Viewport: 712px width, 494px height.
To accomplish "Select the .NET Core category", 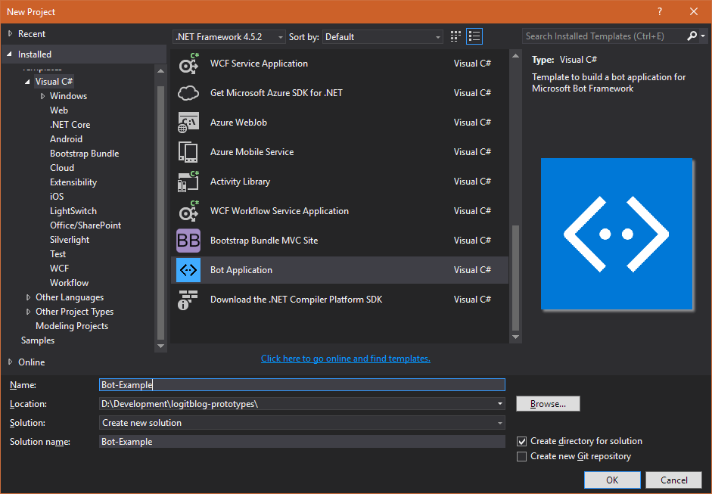I will [x=70, y=125].
